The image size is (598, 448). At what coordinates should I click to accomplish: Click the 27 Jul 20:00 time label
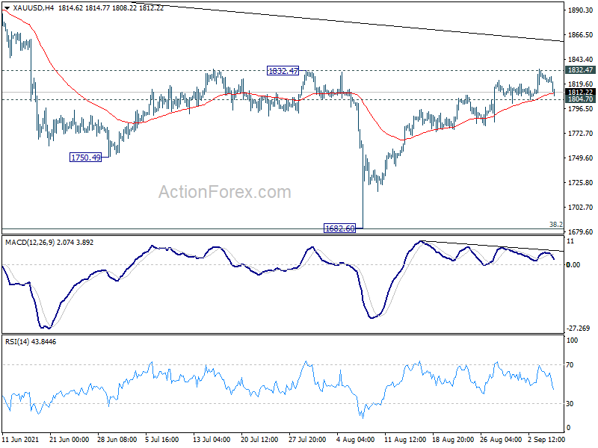[307, 439]
